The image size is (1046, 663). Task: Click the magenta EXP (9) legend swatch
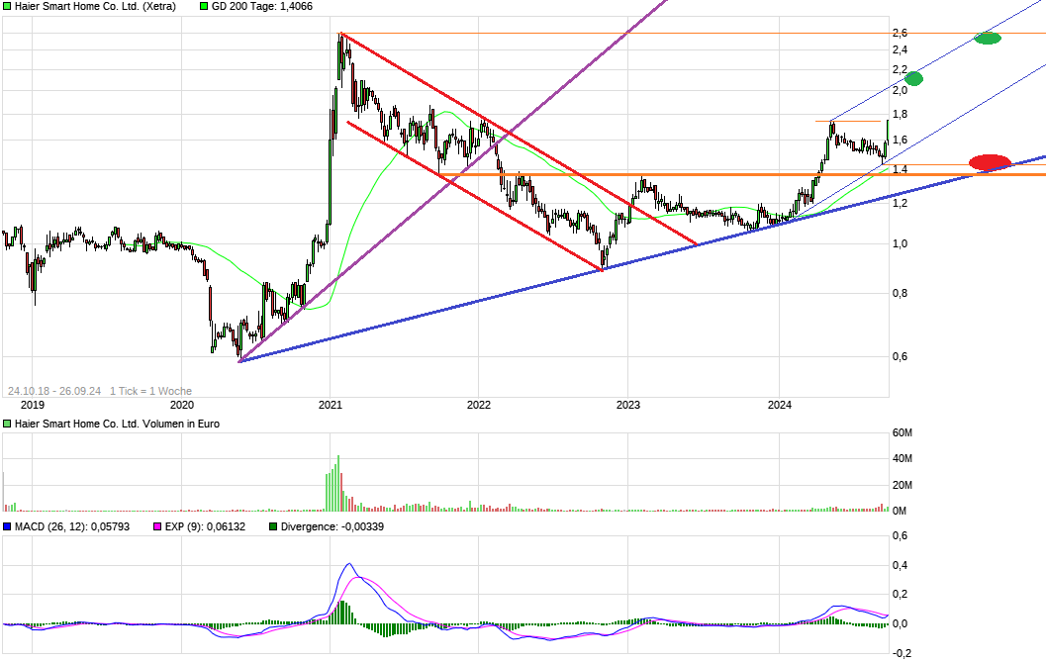157,526
